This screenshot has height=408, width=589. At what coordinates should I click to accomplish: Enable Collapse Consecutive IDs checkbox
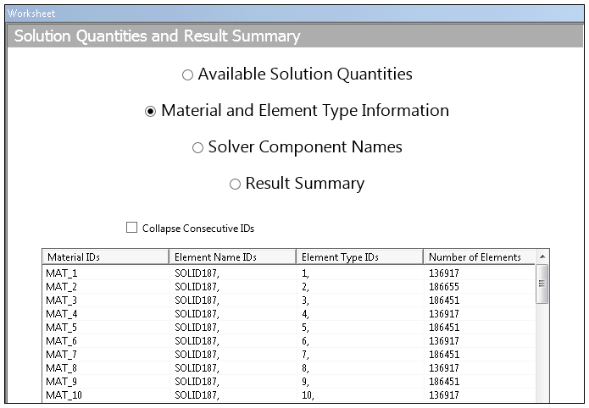(131, 228)
